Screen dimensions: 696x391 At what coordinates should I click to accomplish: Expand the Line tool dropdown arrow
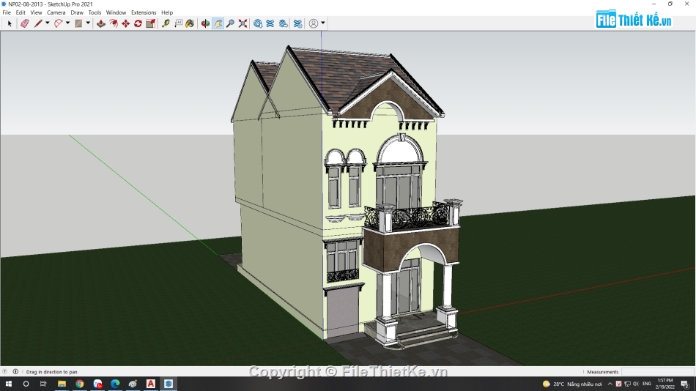pos(47,23)
